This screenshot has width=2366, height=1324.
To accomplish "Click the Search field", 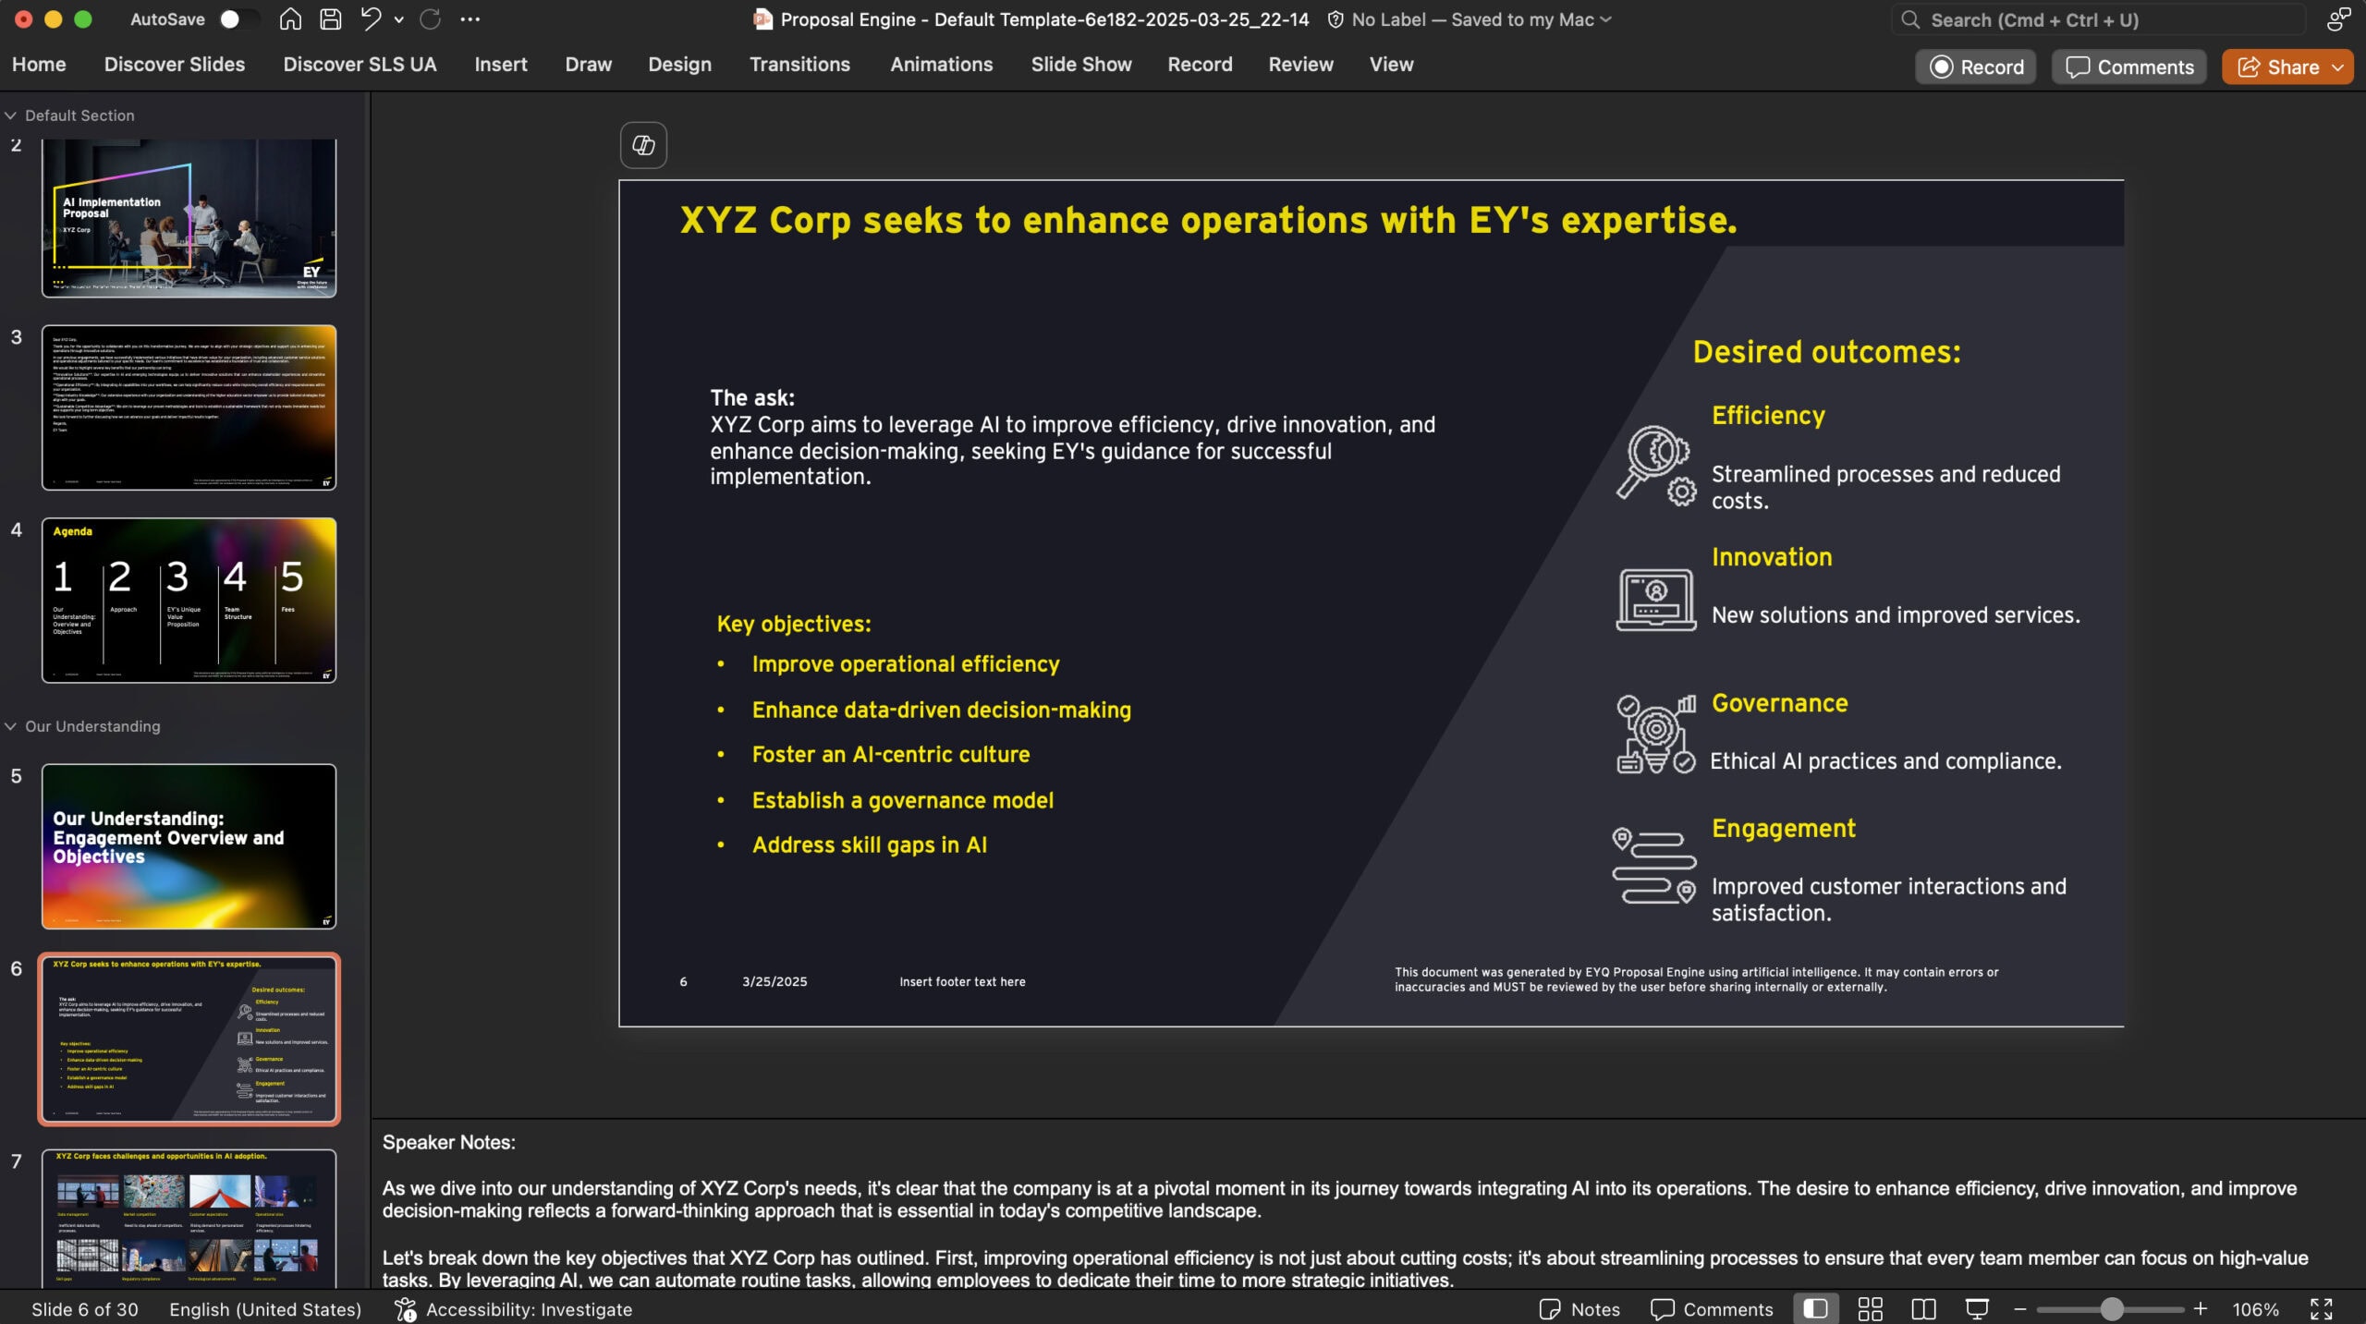I will [x=2098, y=19].
